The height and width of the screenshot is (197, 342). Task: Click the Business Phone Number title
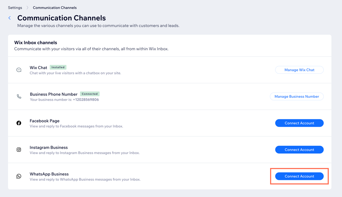tap(54, 94)
